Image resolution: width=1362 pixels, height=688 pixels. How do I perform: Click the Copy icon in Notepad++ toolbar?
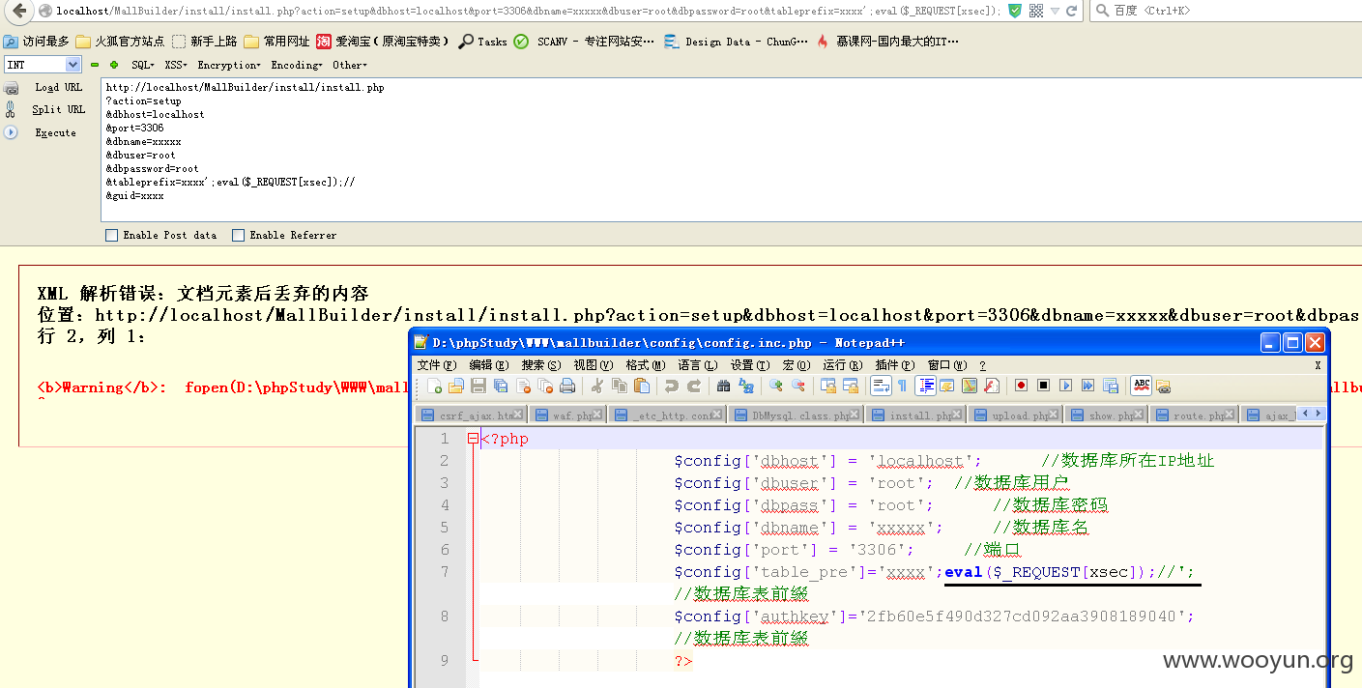(x=620, y=386)
